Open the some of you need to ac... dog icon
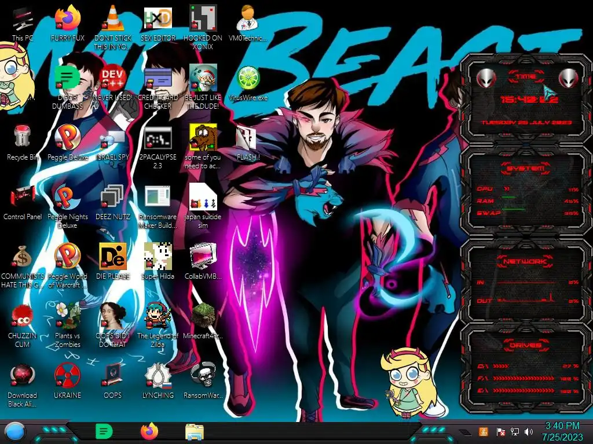Image resolution: width=593 pixels, height=444 pixels. pyautogui.click(x=203, y=147)
